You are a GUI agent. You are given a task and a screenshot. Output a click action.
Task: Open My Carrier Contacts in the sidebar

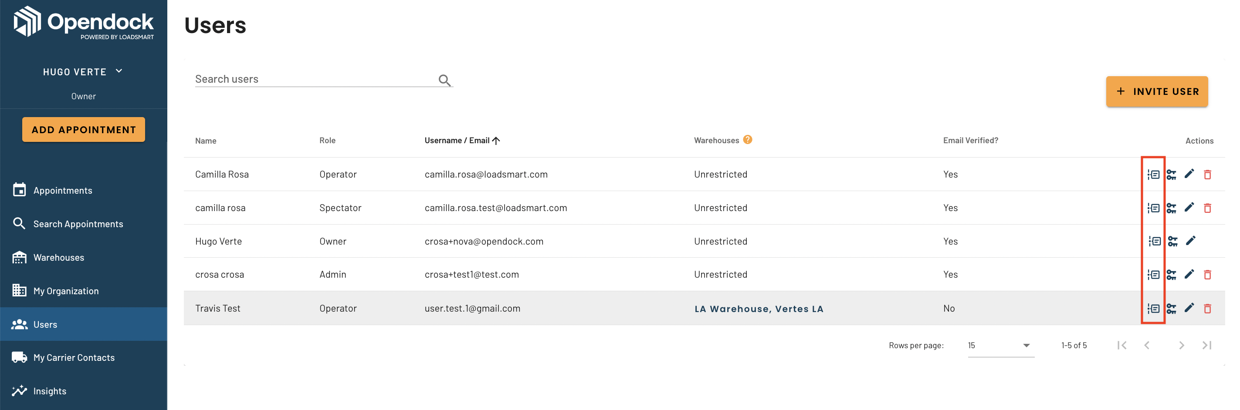(83, 358)
